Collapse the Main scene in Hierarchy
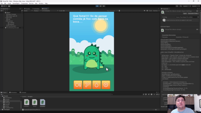 click(4, 13)
